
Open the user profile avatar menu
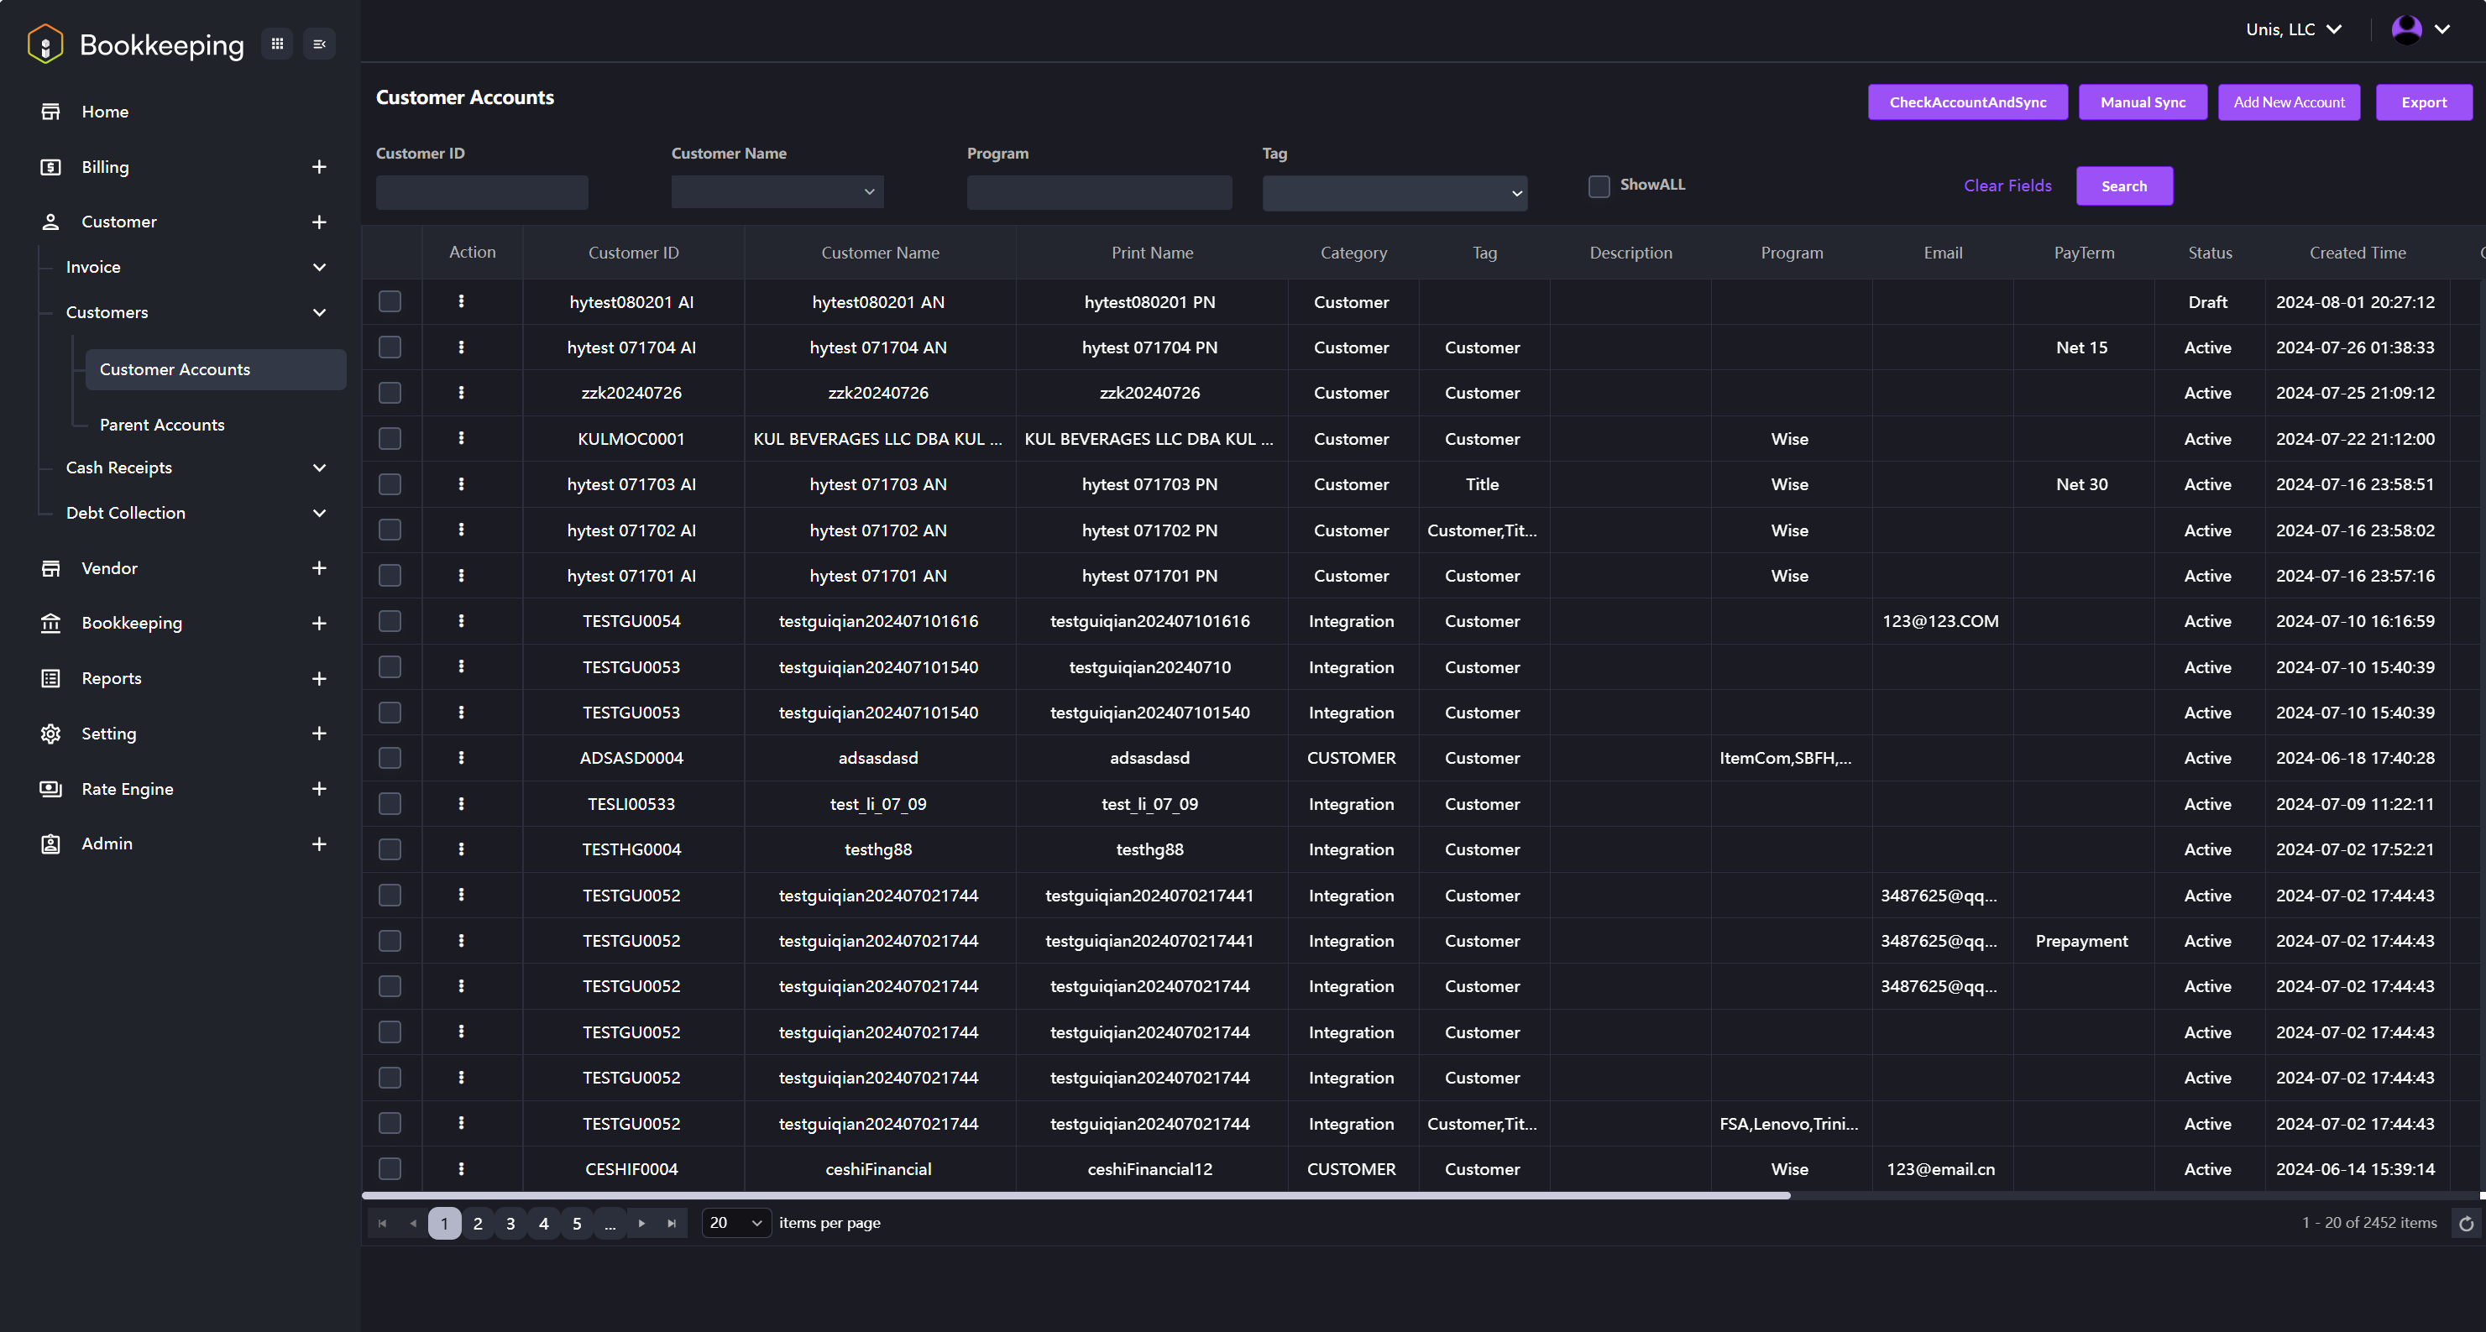click(x=2406, y=29)
